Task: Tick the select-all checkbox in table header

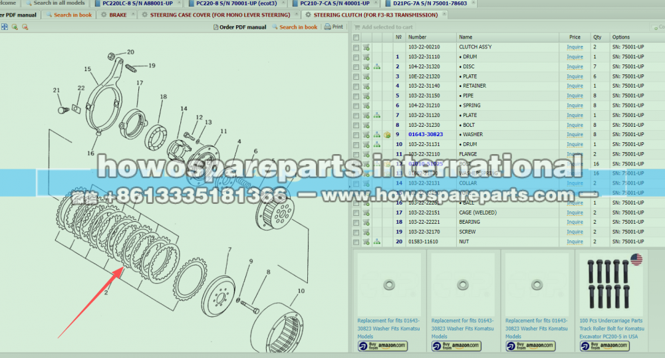Action: (x=356, y=38)
